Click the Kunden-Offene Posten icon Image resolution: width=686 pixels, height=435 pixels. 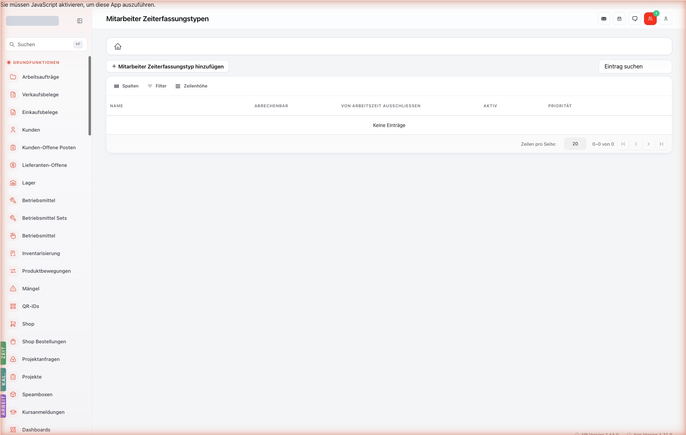pos(13,147)
